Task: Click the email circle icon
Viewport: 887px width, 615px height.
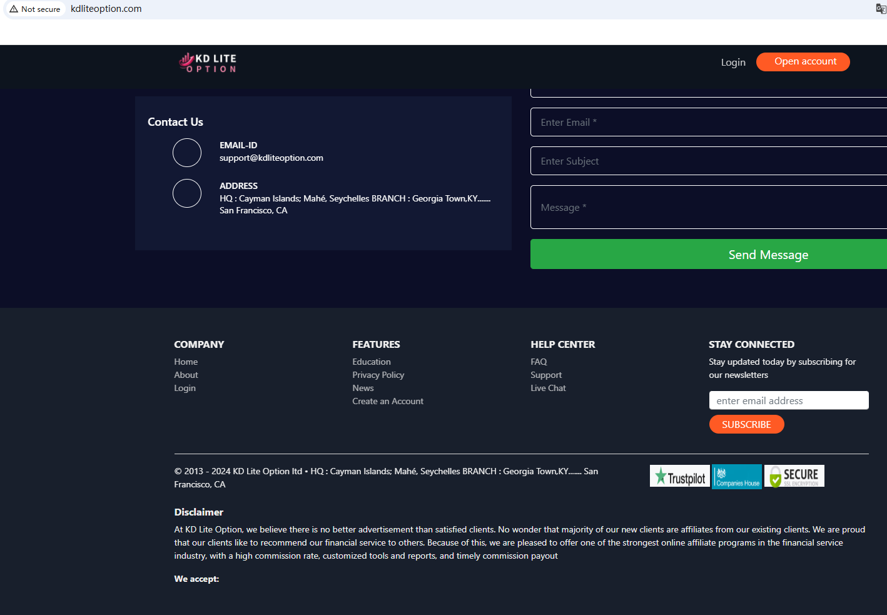Action: tap(187, 153)
